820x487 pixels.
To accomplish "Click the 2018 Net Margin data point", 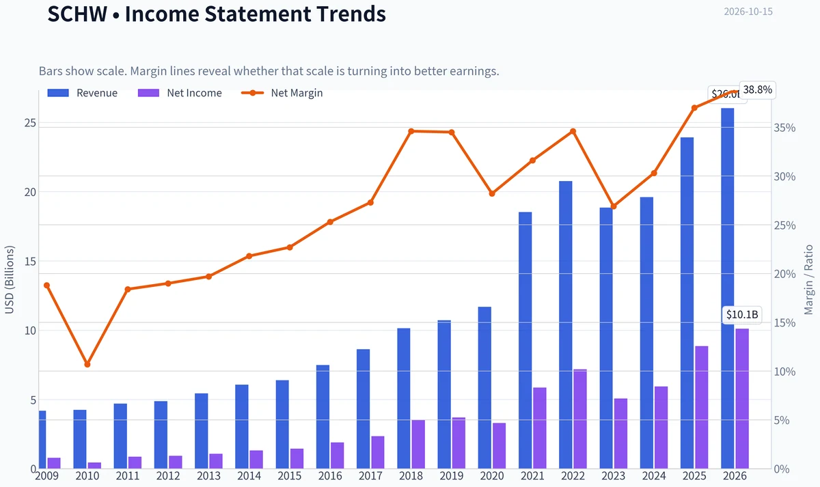I will tap(411, 131).
